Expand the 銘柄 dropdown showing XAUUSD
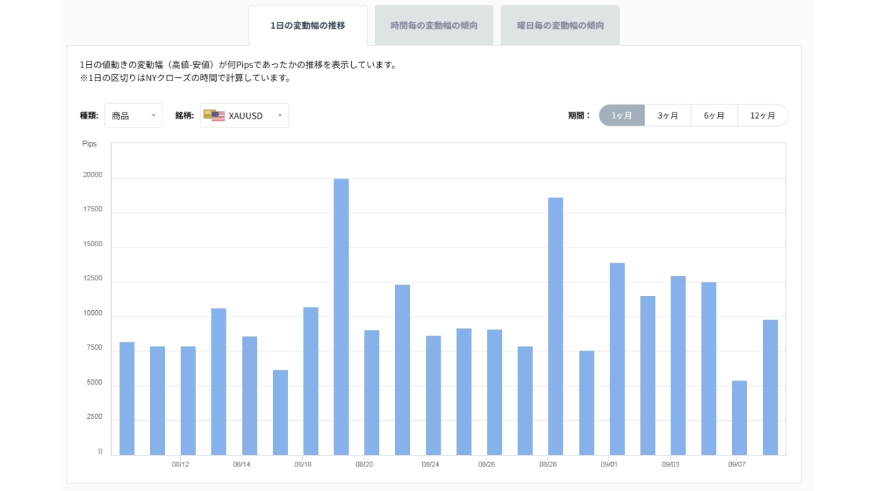 (244, 115)
